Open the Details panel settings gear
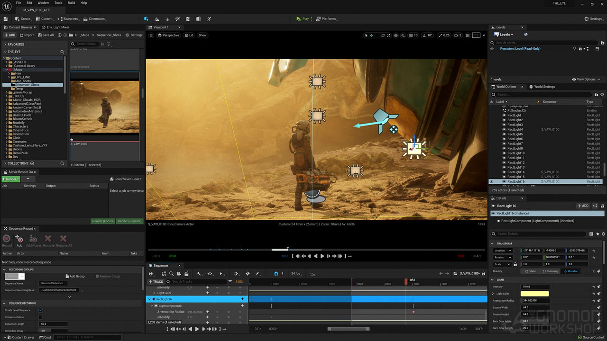Viewport: 607px width, 341px height. point(603,234)
